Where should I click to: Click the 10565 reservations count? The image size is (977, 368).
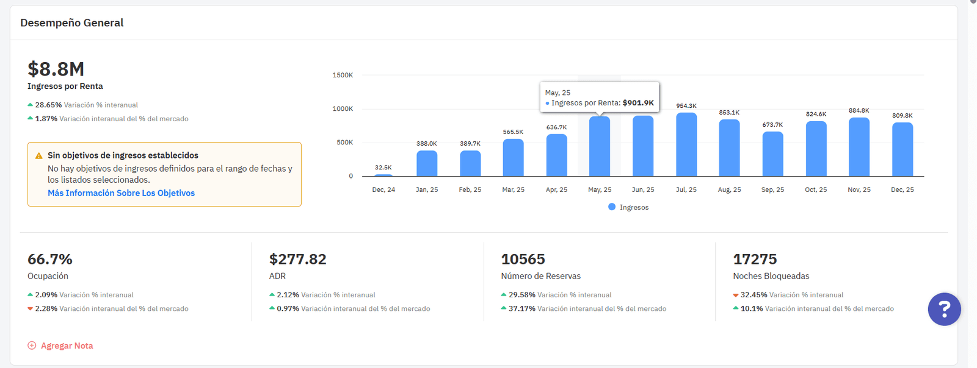coord(523,259)
